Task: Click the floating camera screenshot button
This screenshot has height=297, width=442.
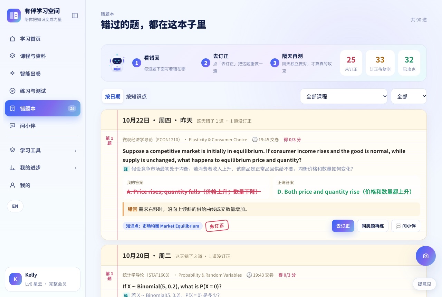Action: tap(426, 256)
